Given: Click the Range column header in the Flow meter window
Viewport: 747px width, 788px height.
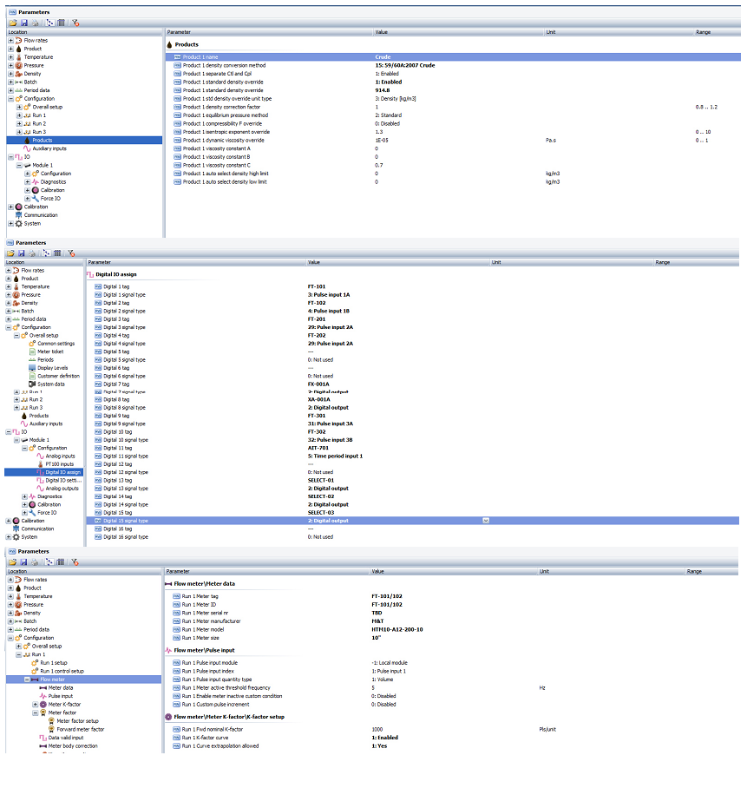Looking at the screenshot, I should point(711,571).
